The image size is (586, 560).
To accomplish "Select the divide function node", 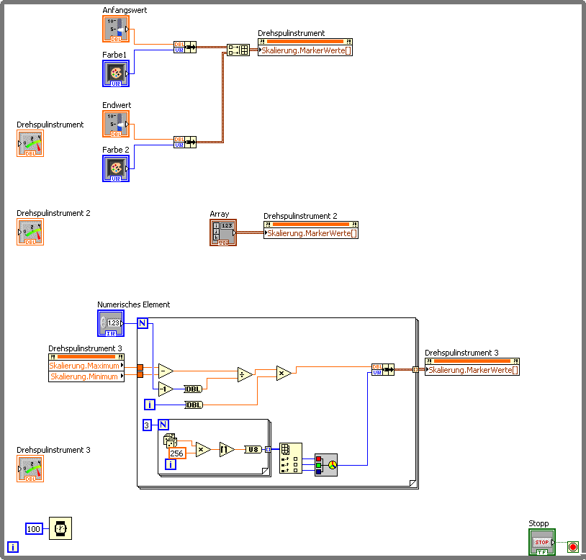I will tap(245, 374).
